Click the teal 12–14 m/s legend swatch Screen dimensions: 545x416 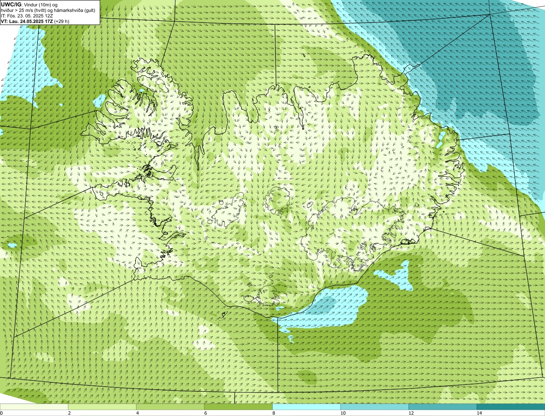tap(443, 407)
